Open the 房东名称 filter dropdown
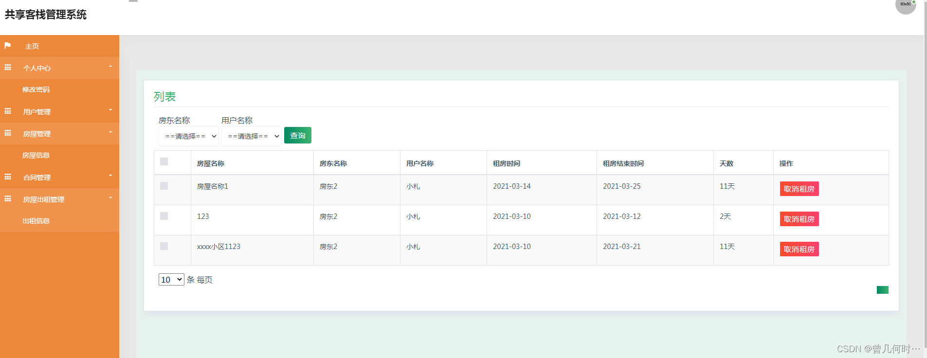 pyautogui.click(x=189, y=136)
